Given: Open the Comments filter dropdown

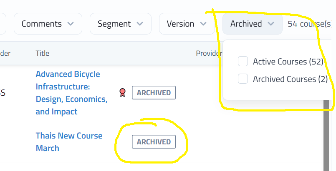Looking at the screenshot, I should click(48, 24).
